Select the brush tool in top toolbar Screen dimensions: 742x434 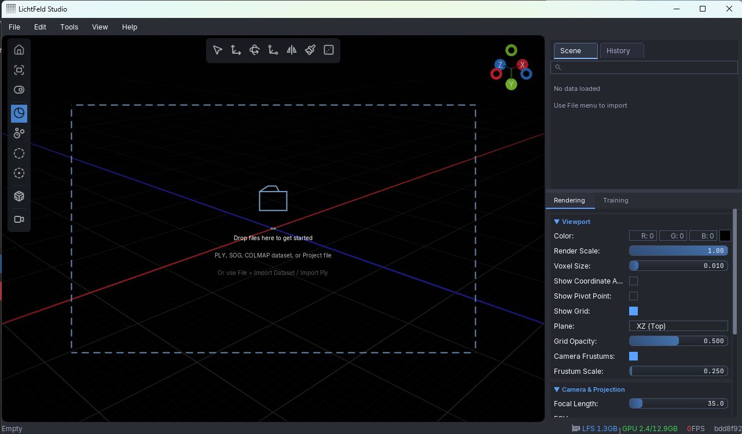click(x=310, y=50)
